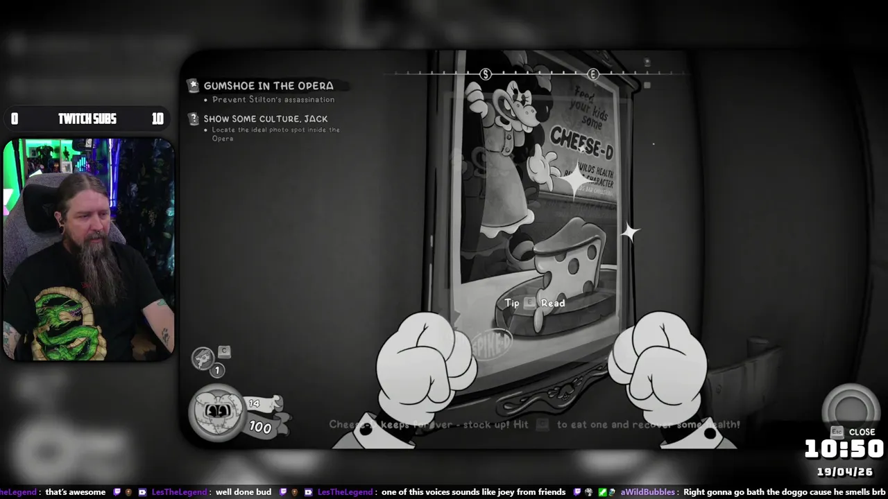The height and width of the screenshot is (499, 888).
Task: Click the sub goal number 10
Action: 157,119
